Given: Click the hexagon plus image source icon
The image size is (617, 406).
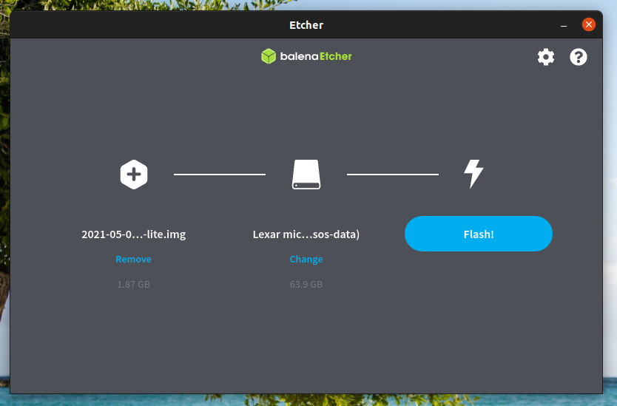Looking at the screenshot, I should 134,175.
